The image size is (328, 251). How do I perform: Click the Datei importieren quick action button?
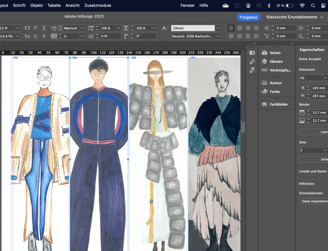314,201
